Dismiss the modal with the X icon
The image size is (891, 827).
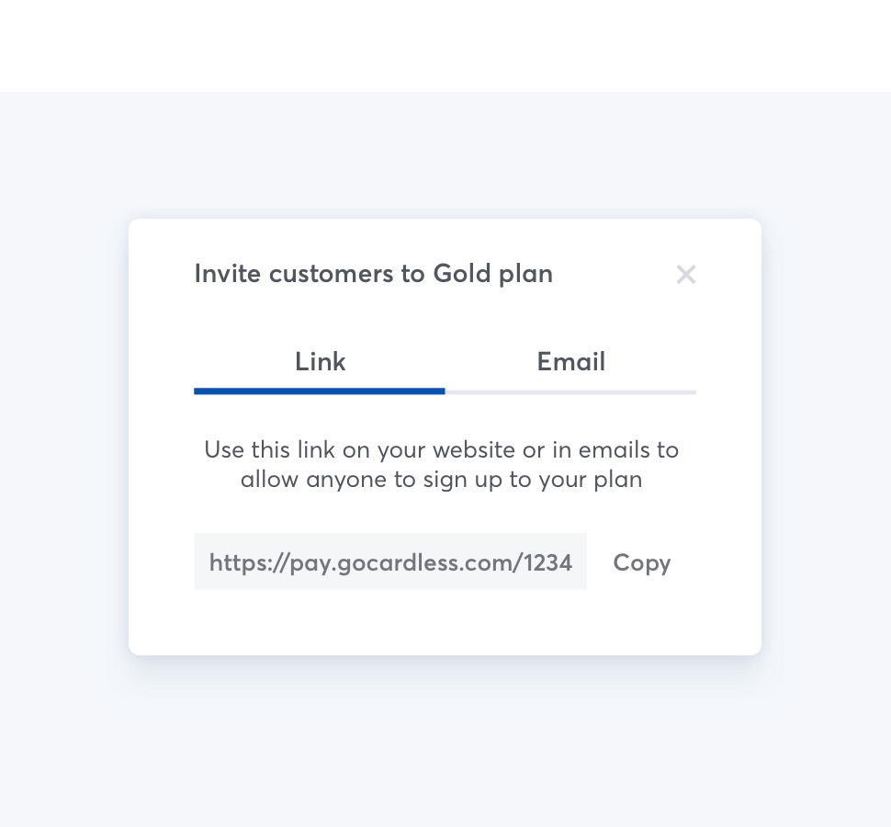(685, 274)
